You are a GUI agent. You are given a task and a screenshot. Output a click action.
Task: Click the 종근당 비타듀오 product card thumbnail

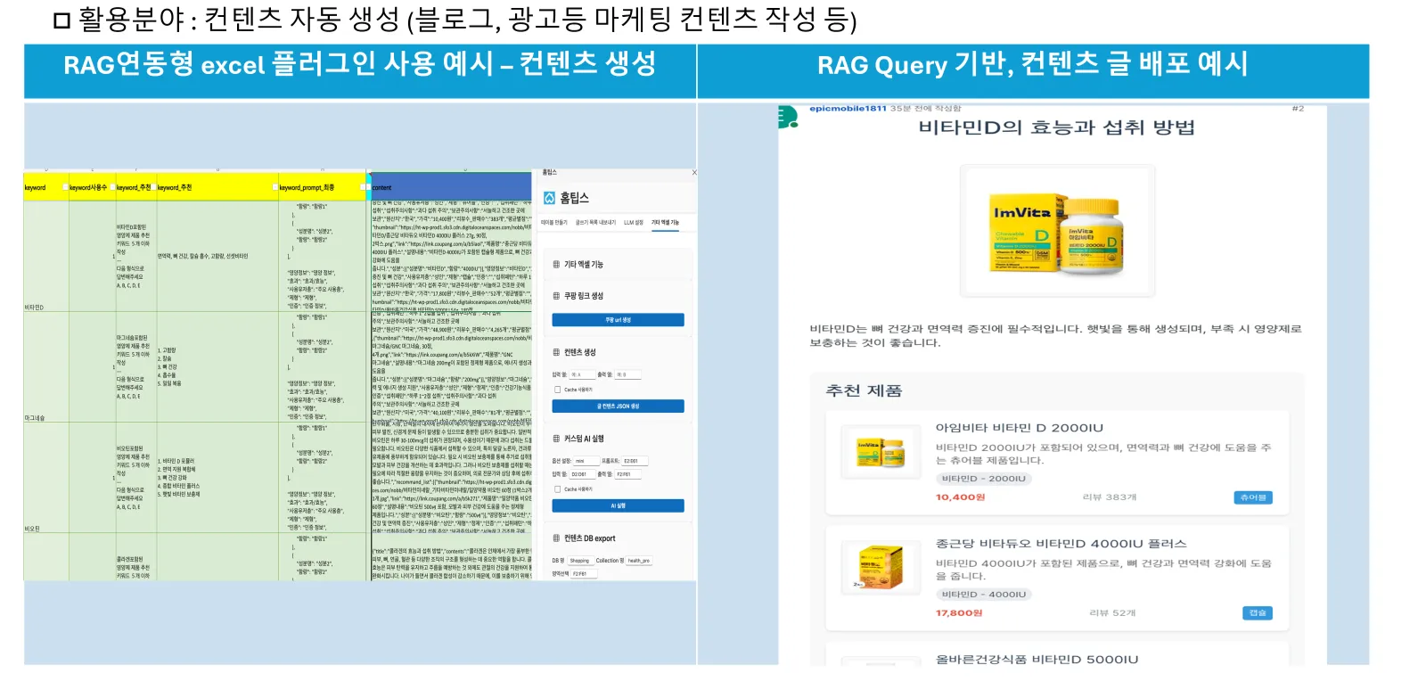(881, 568)
